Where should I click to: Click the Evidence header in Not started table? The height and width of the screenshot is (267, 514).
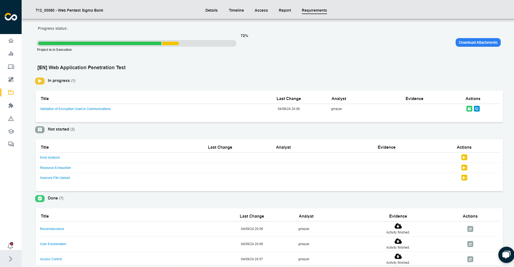tap(386, 147)
